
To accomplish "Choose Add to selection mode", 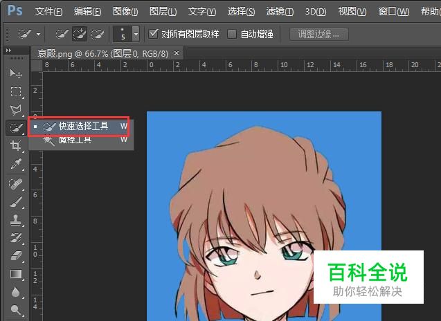I will (x=80, y=35).
